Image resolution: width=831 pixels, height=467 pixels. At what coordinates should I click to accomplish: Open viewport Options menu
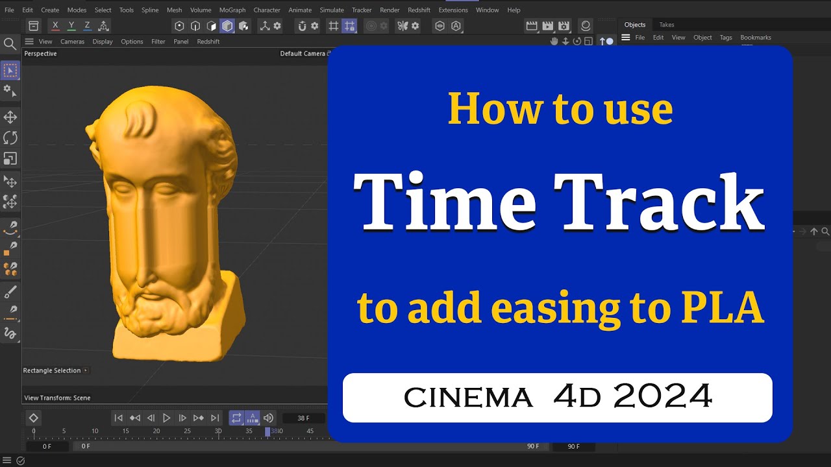132,42
